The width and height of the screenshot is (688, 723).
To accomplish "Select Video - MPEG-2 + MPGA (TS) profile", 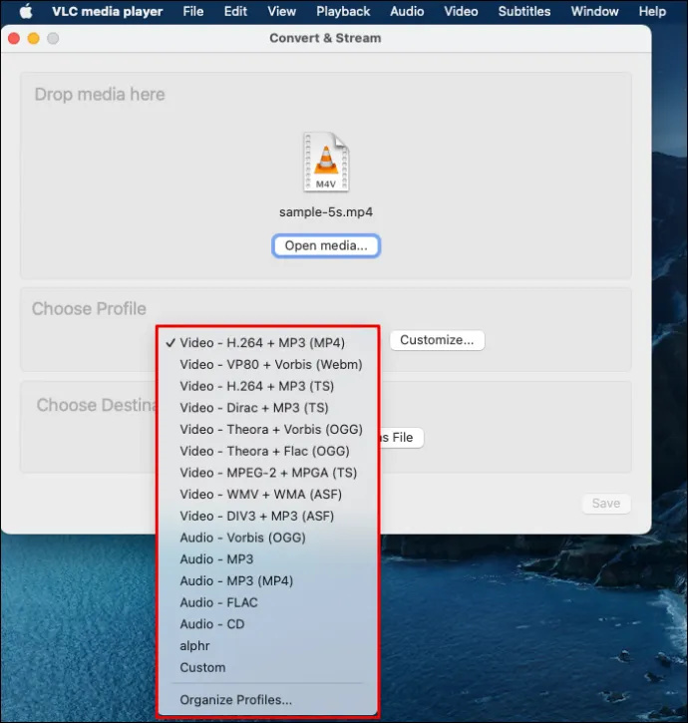I will (267, 473).
